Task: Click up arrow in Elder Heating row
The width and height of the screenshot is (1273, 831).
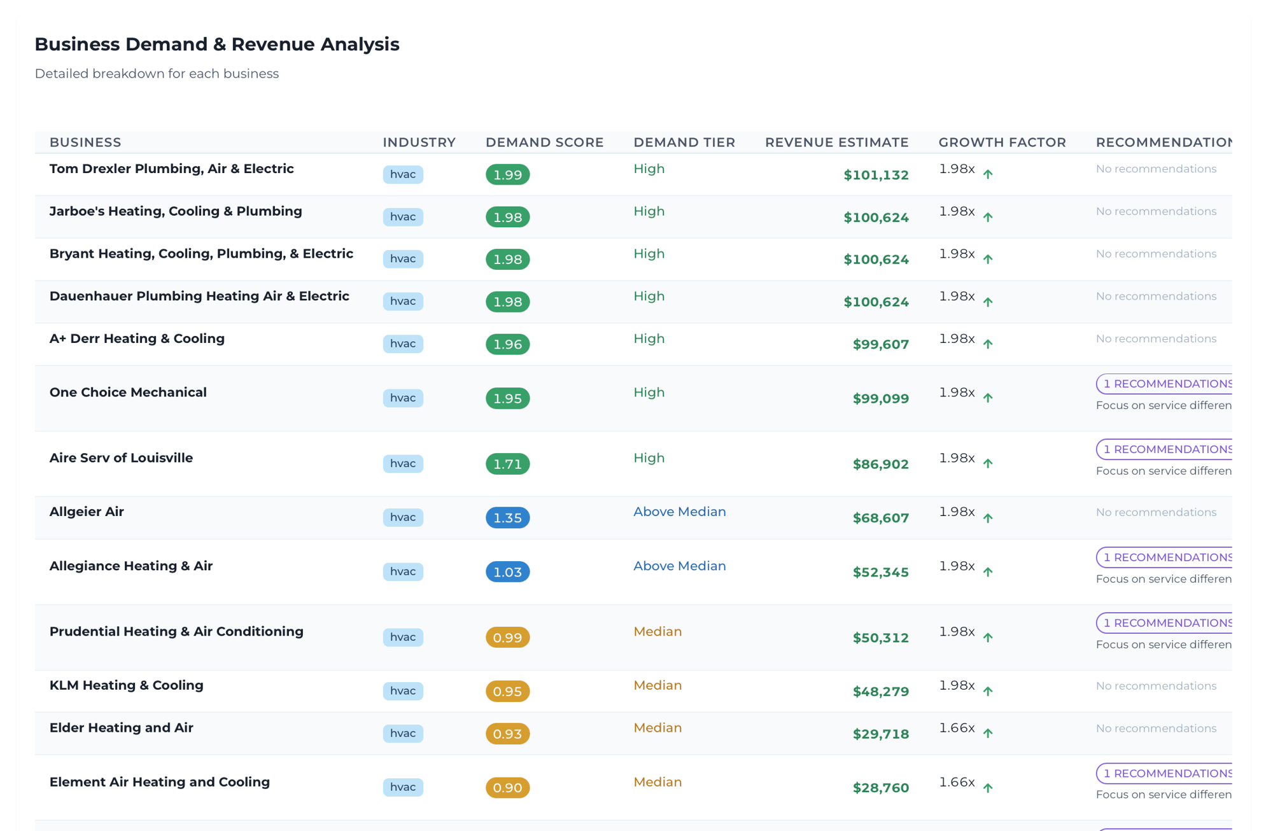Action: coord(988,734)
